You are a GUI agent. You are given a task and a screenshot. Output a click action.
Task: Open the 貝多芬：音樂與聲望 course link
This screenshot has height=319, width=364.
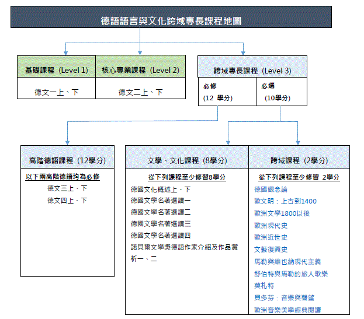tap(284, 297)
